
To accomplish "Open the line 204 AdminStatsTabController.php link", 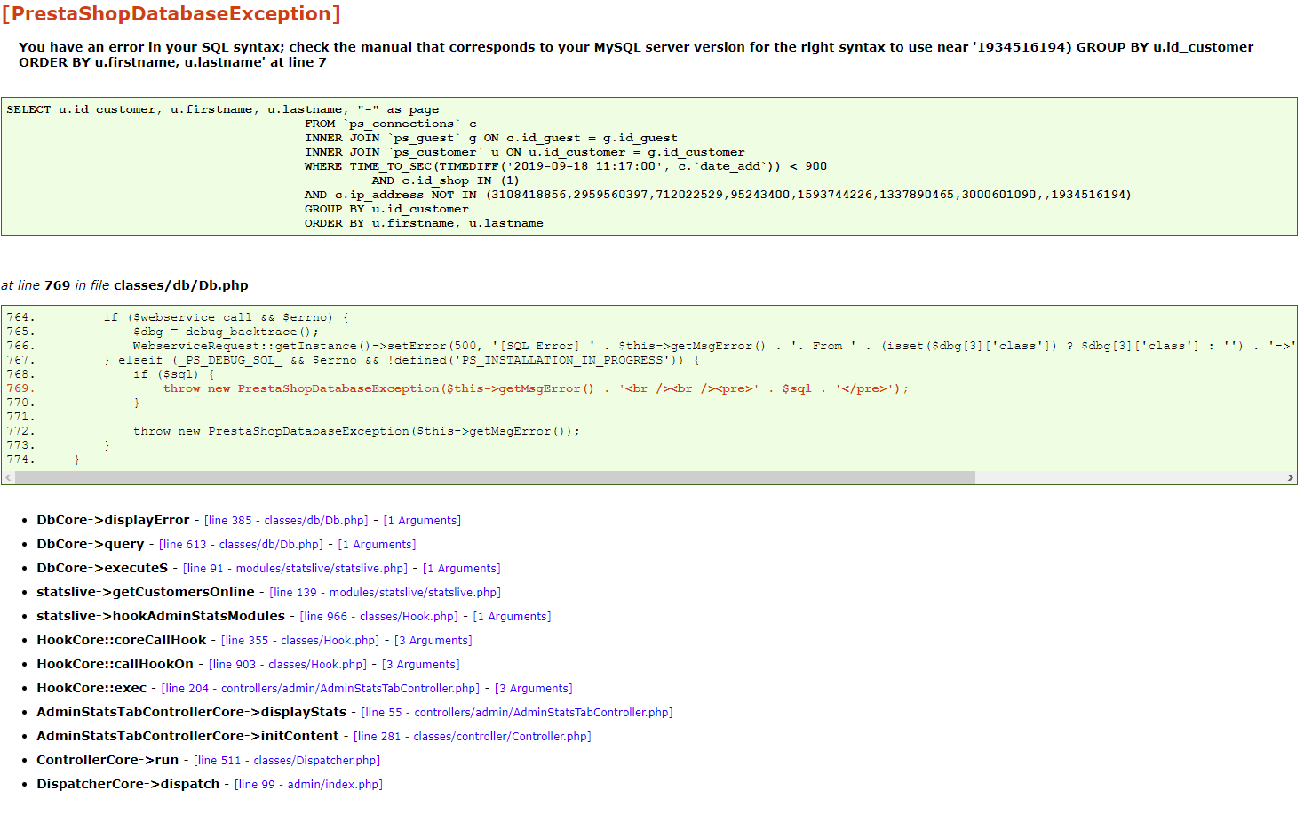I will pos(321,689).
